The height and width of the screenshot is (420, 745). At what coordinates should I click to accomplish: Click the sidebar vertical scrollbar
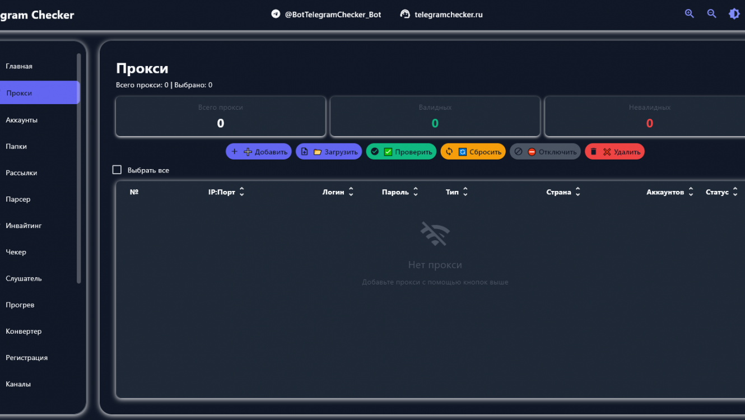(79, 168)
